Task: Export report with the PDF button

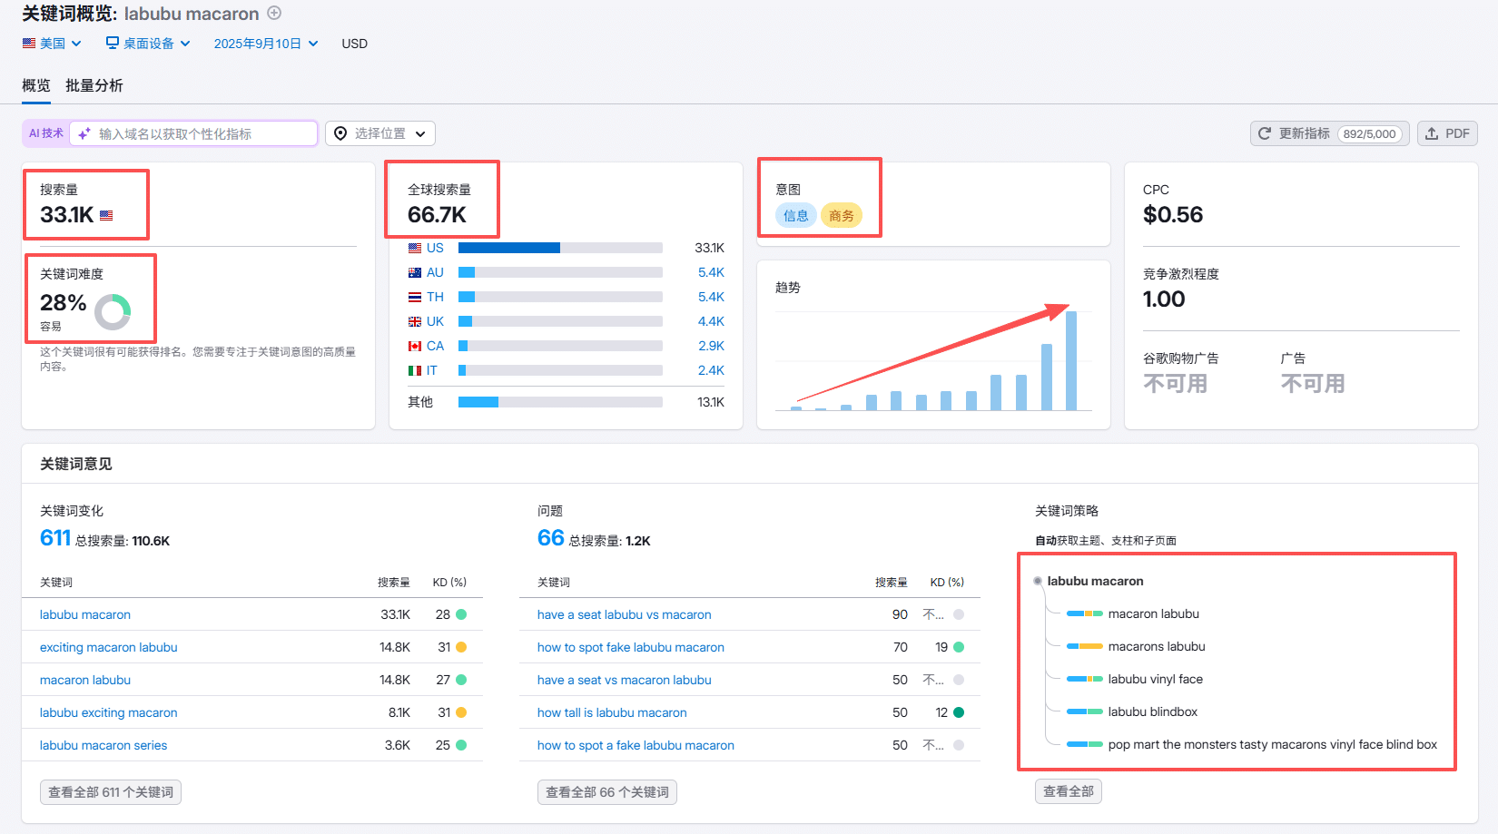Action: [1447, 133]
